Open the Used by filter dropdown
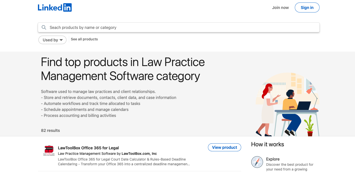The width and height of the screenshot is (355, 172). (52, 40)
